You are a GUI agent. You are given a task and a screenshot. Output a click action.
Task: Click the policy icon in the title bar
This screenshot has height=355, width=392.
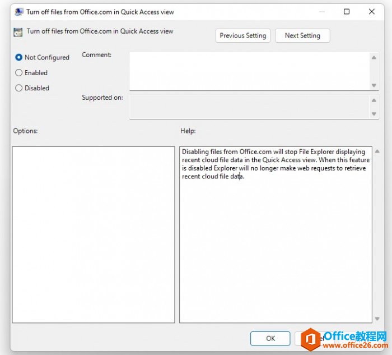[x=19, y=12]
